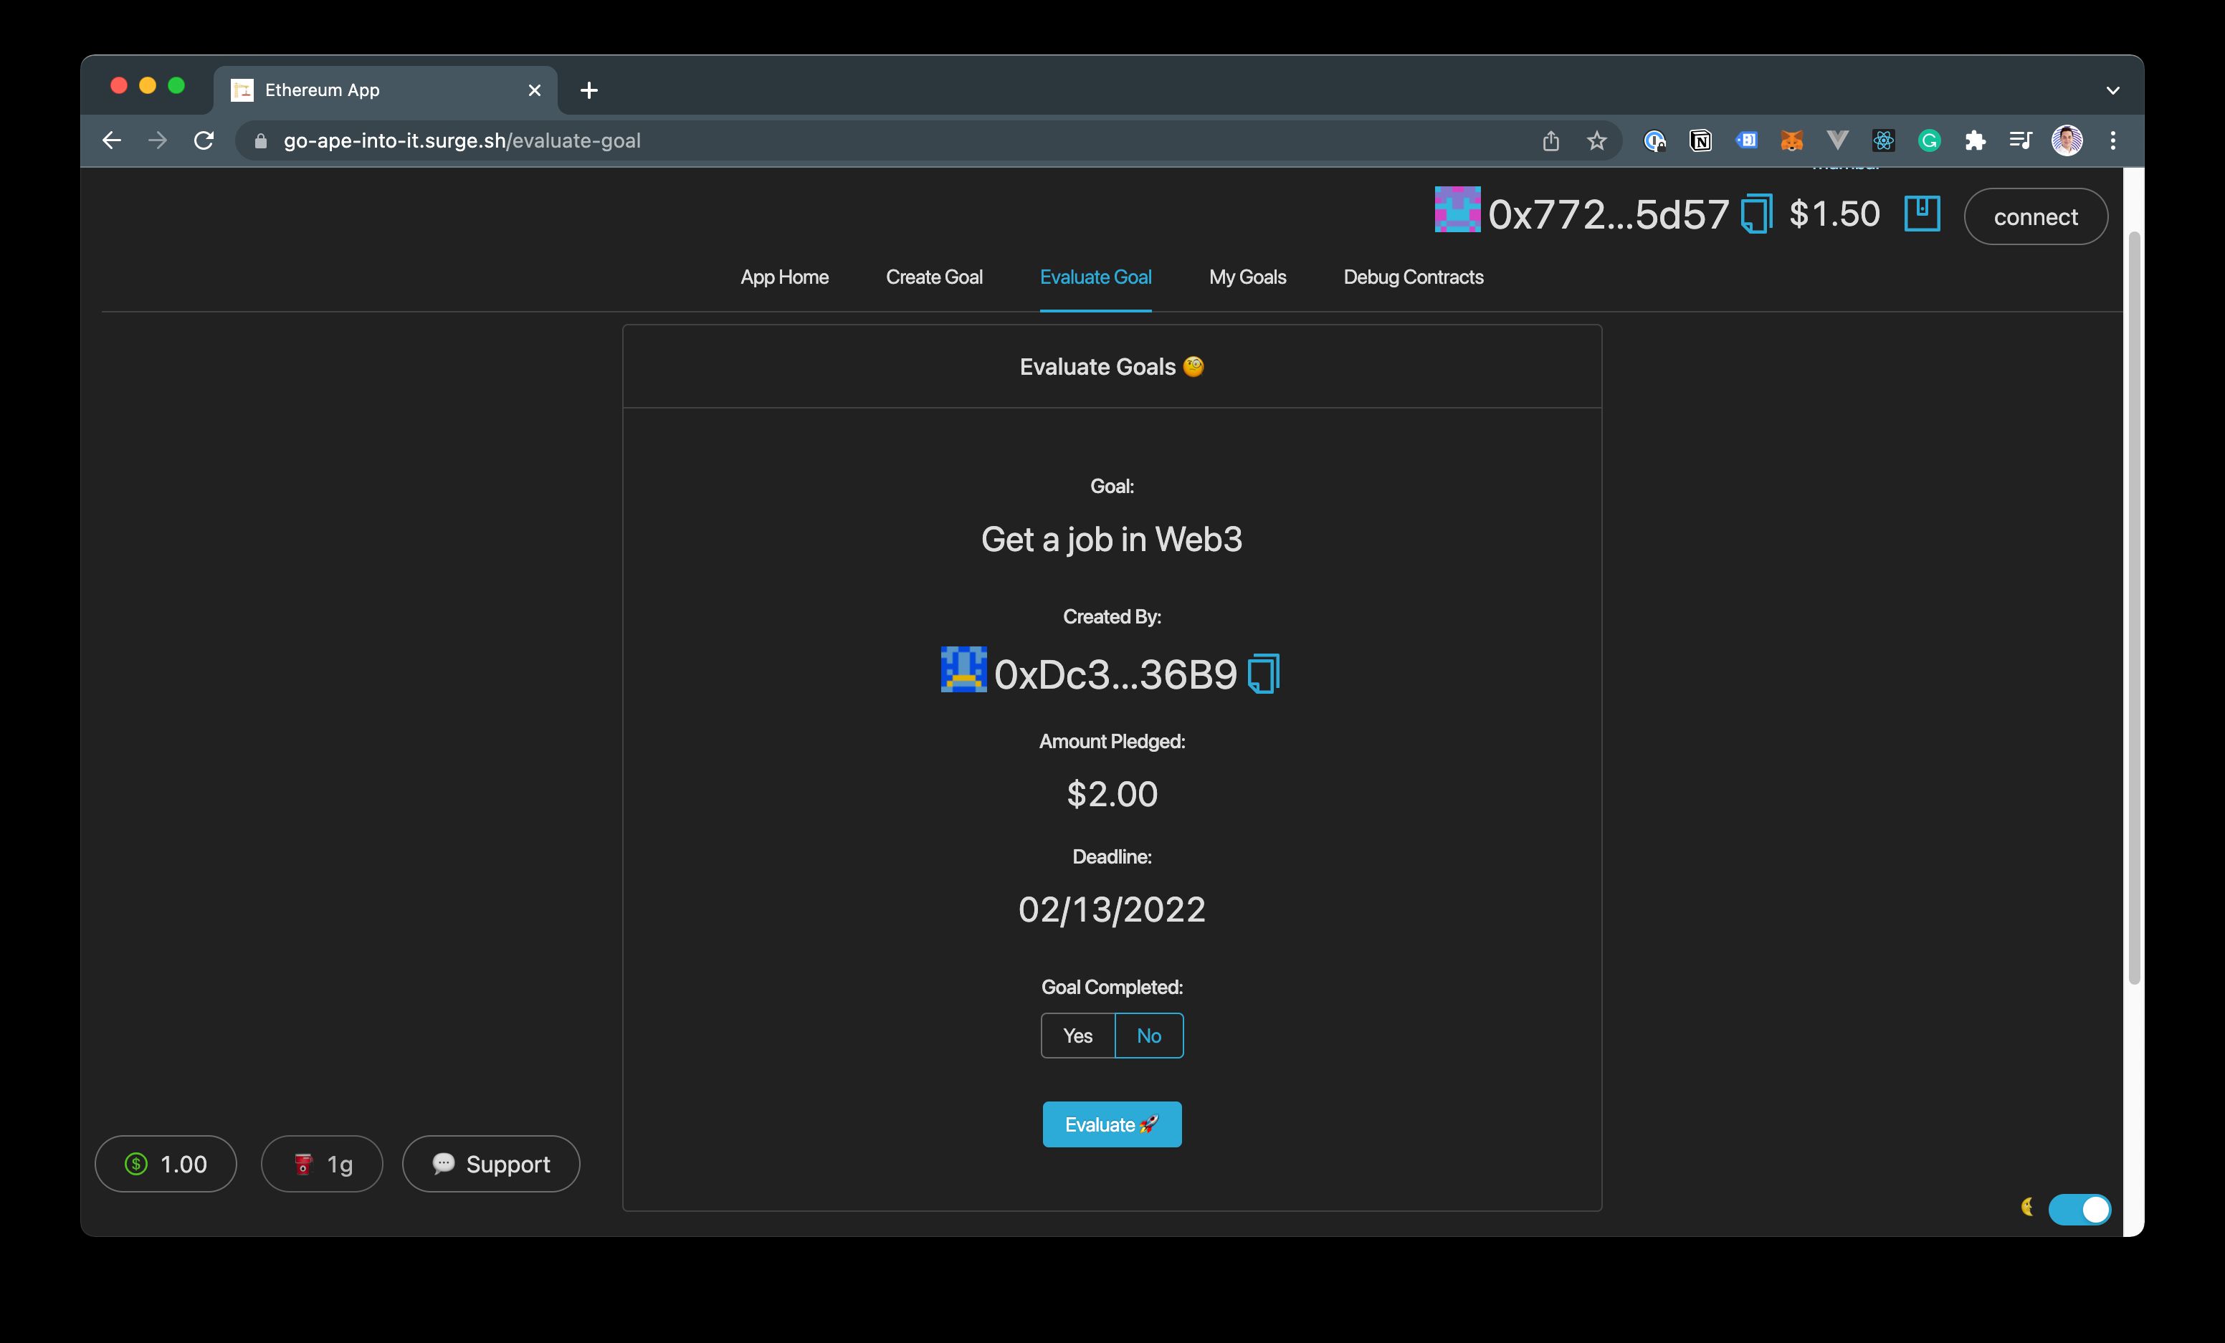Open the Chrome extensions puzzle menu
Screen dimensions: 2225x1343
(1975, 140)
